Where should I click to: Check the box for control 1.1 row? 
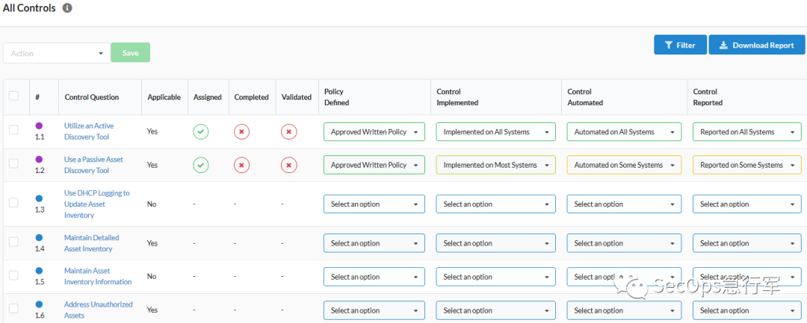pyautogui.click(x=13, y=130)
